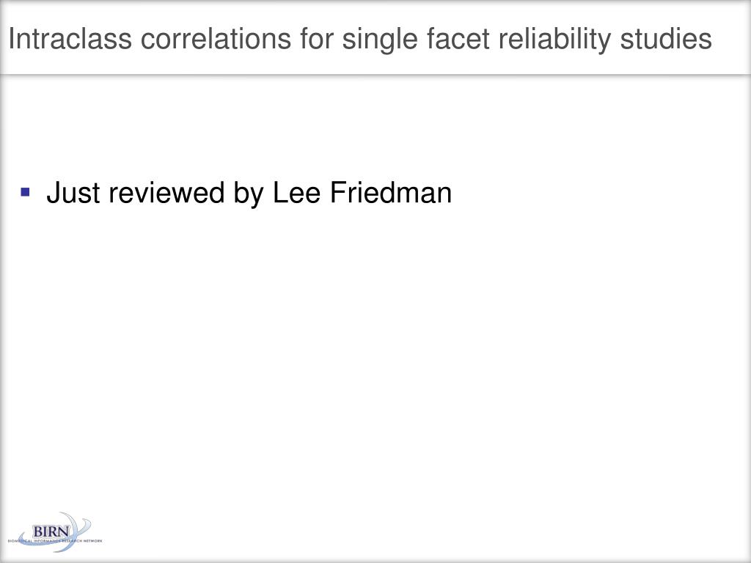751x563 pixels.
Task: Click the word "for" in the title
Action: (317, 38)
